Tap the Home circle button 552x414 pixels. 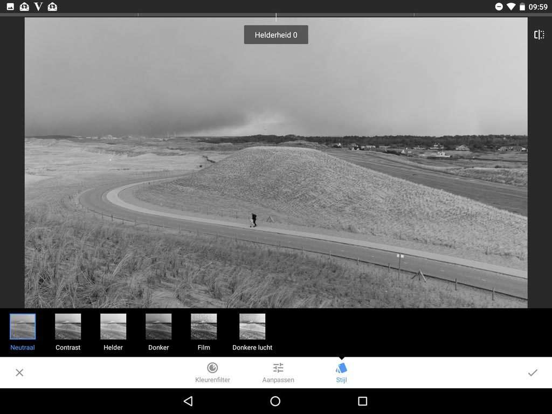275,401
